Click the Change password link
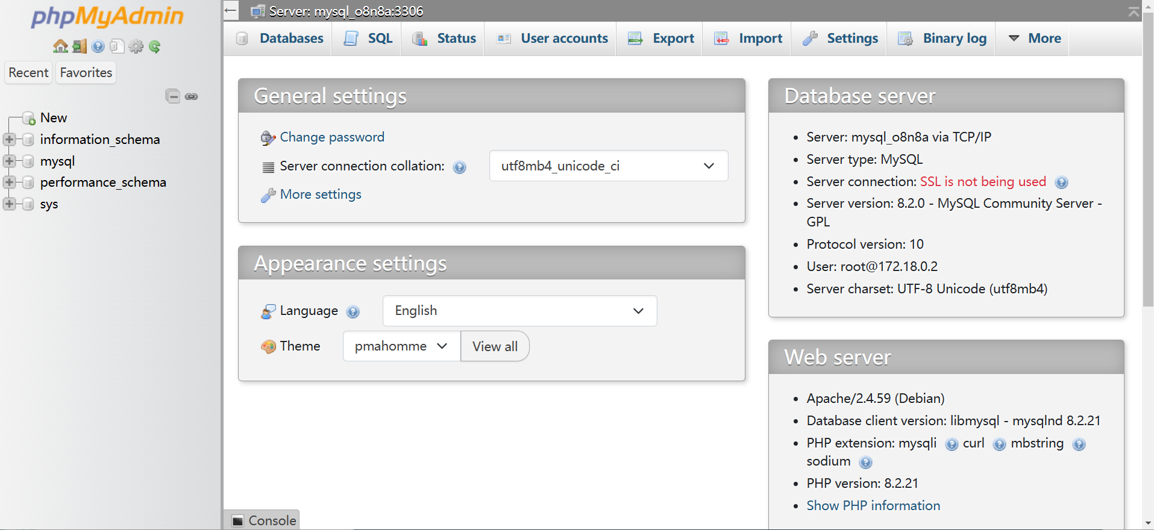This screenshot has width=1154, height=530. pyautogui.click(x=332, y=137)
